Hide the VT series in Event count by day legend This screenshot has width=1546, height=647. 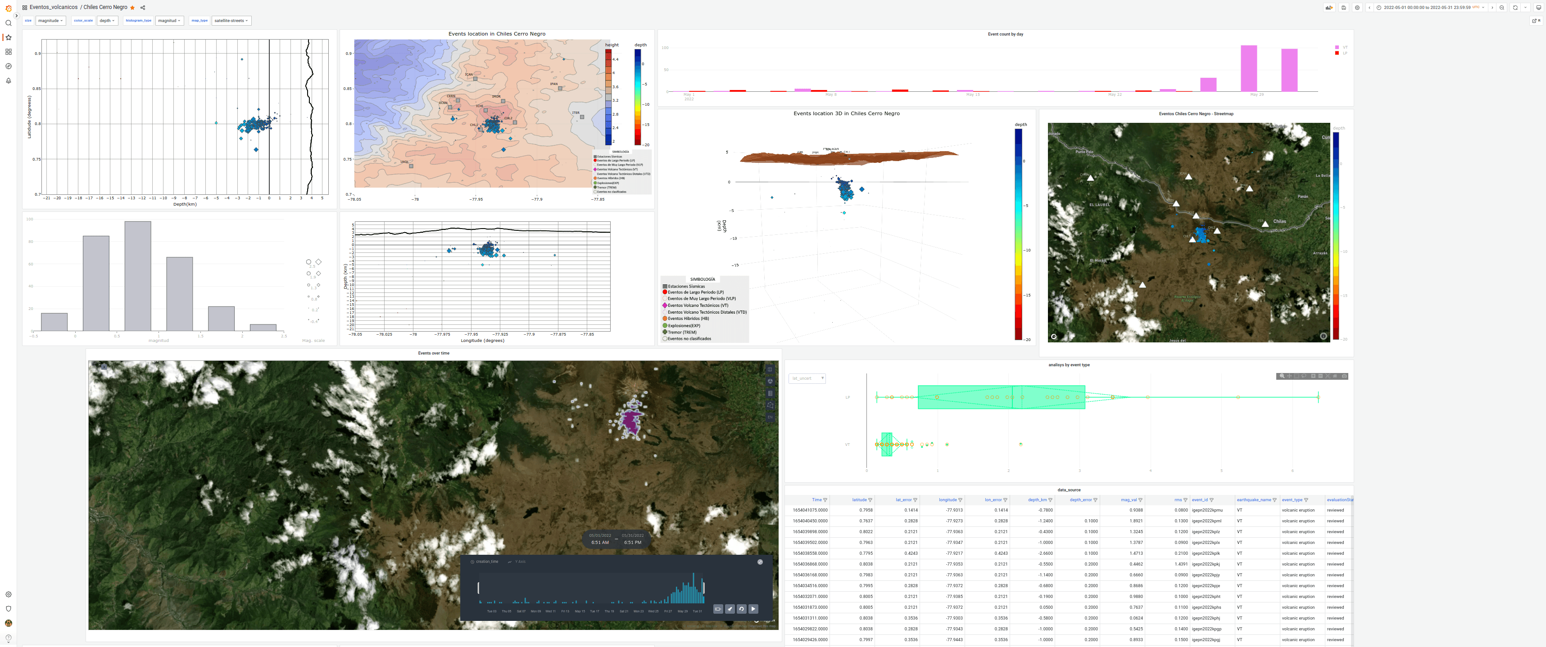(1345, 48)
